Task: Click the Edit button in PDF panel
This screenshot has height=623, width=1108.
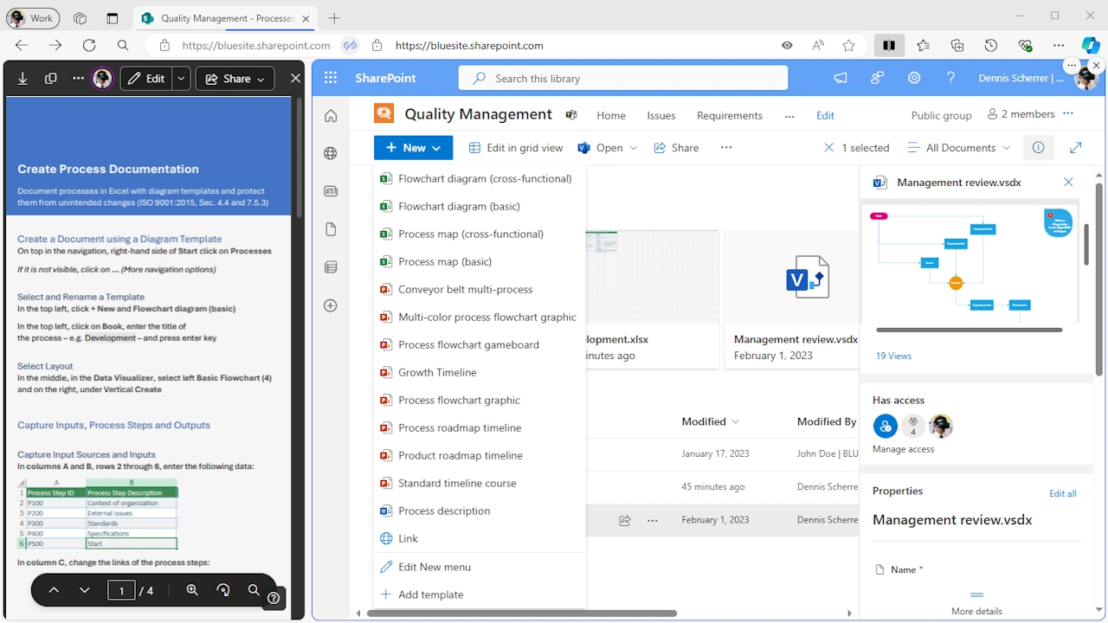Action: coord(146,79)
